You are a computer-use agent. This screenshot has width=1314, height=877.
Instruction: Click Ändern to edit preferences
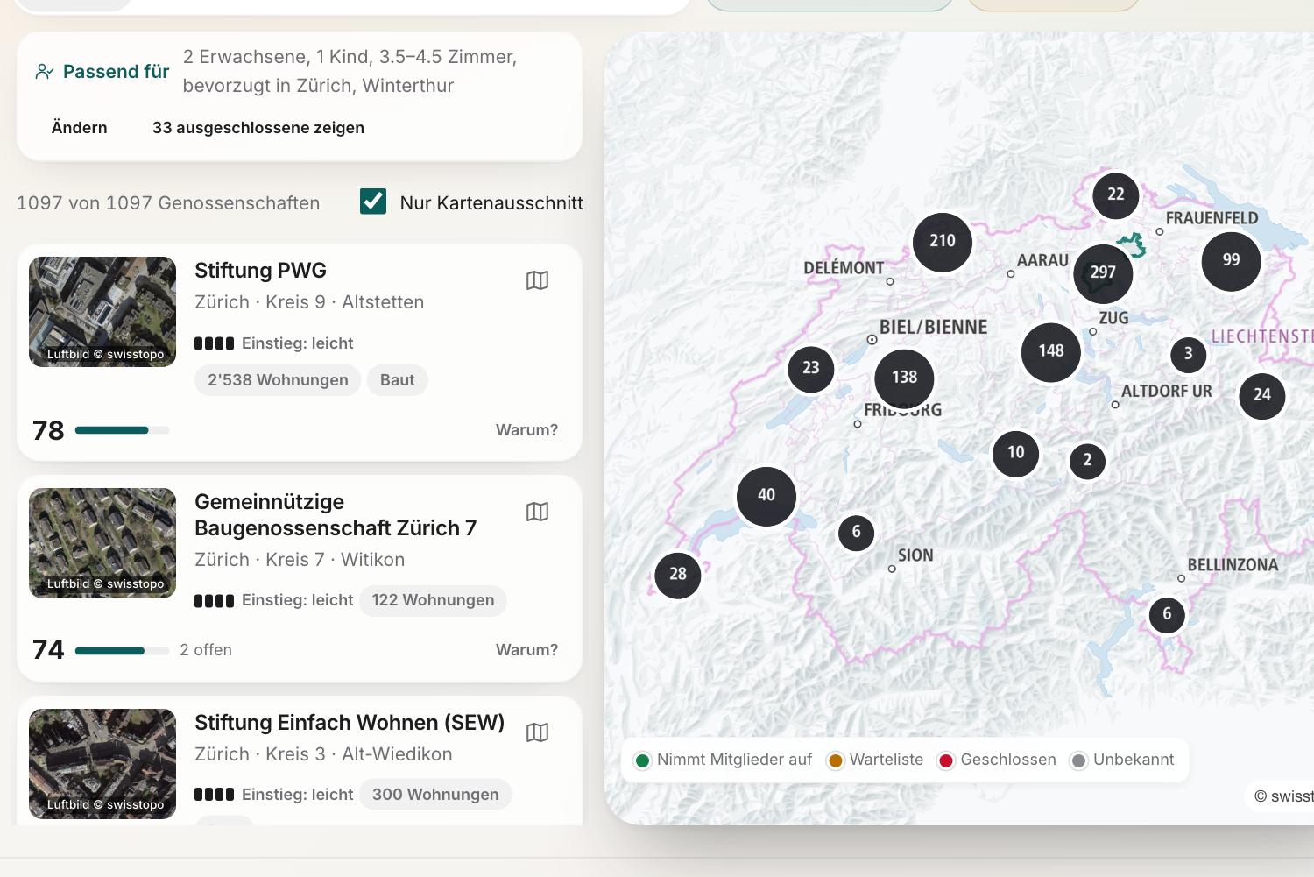coord(80,128)
